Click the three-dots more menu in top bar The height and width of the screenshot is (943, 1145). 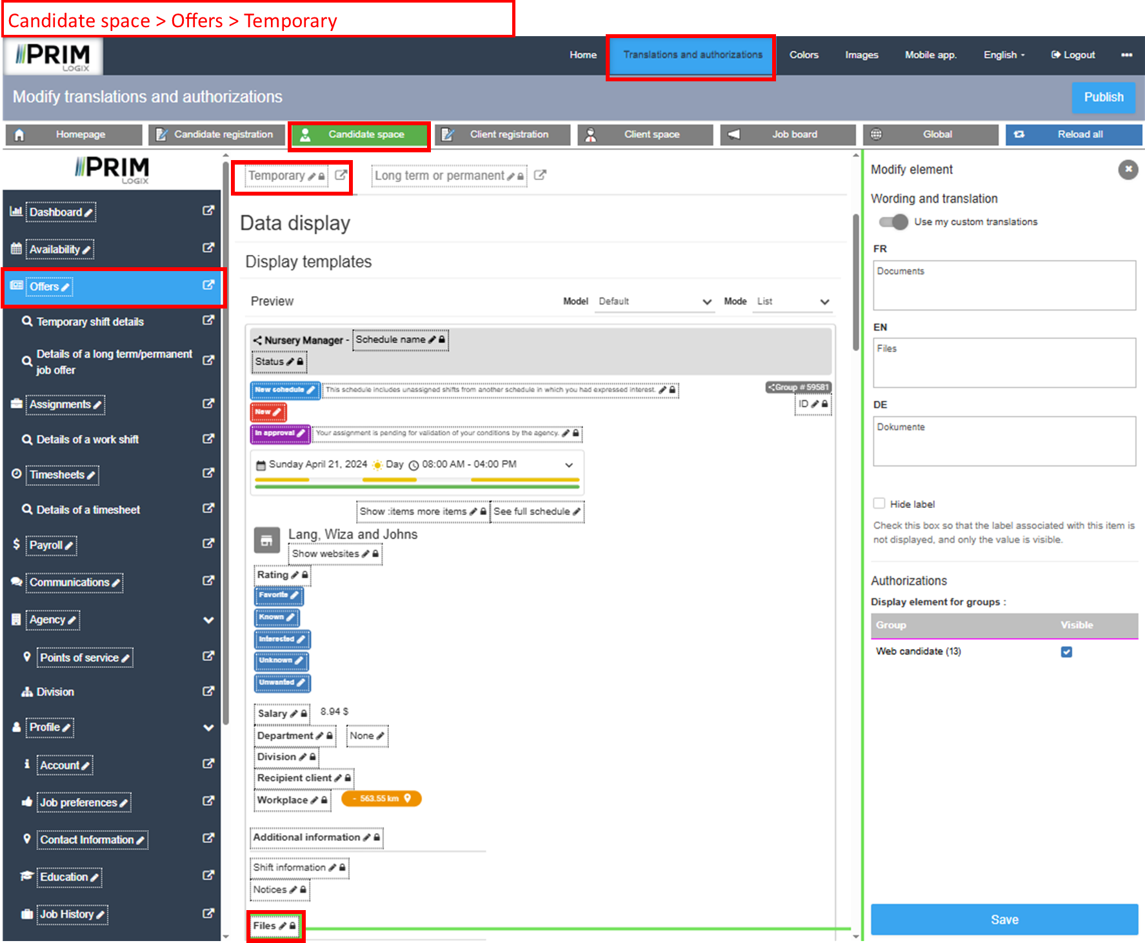click(x=1126, y=55)
